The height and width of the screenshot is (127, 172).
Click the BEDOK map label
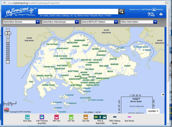click(x=110, y=71)
